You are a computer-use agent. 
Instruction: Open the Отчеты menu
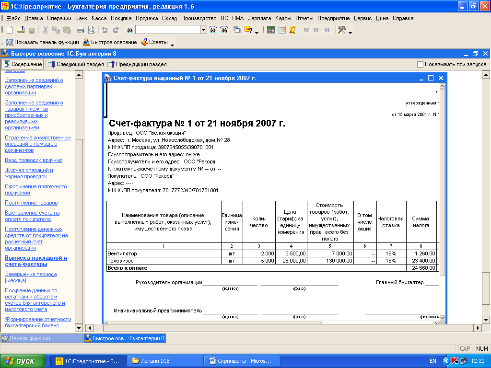[x=304, y=18]
